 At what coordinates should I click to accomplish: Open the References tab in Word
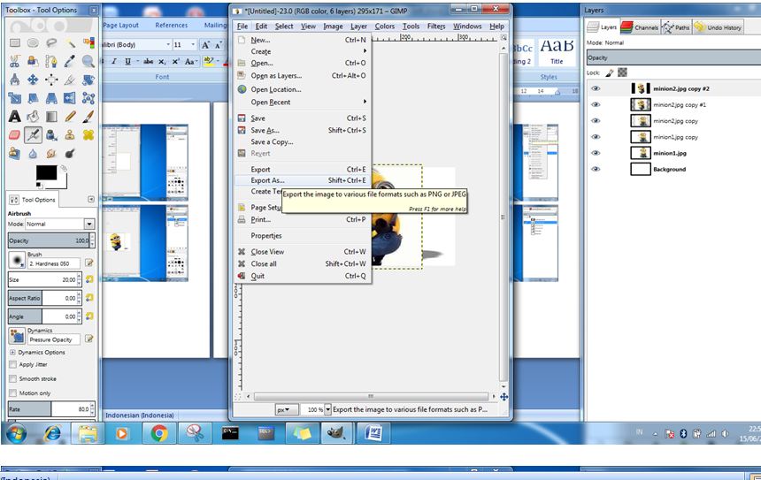point(172,26)
